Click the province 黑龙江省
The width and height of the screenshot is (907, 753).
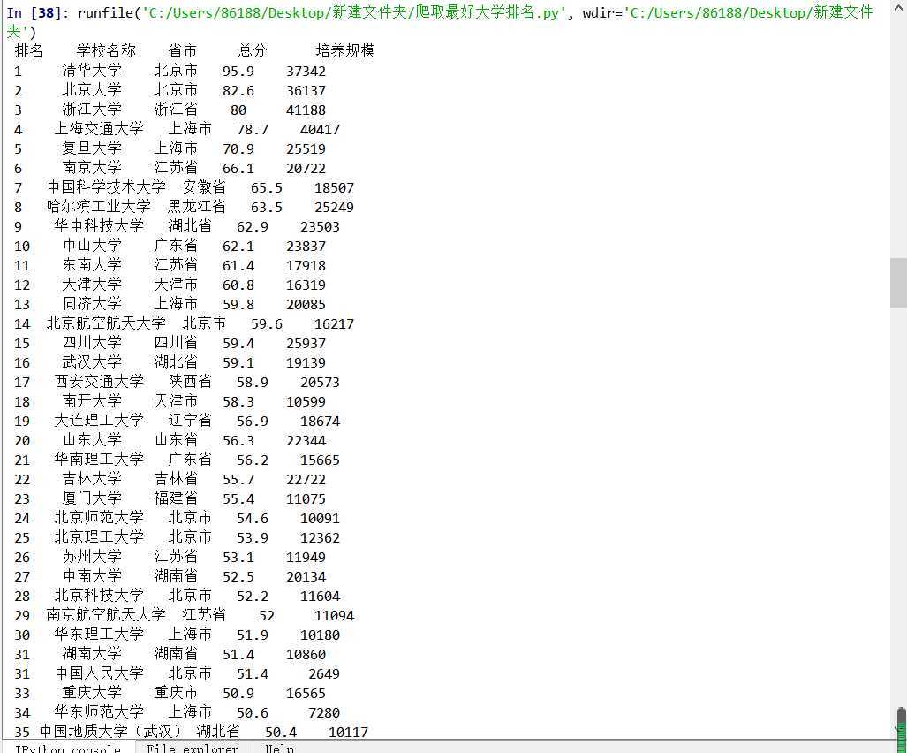point(197,207)
